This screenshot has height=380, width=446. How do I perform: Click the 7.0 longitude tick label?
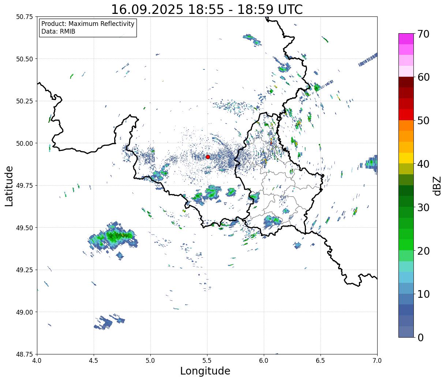click(x=377, y=360)
